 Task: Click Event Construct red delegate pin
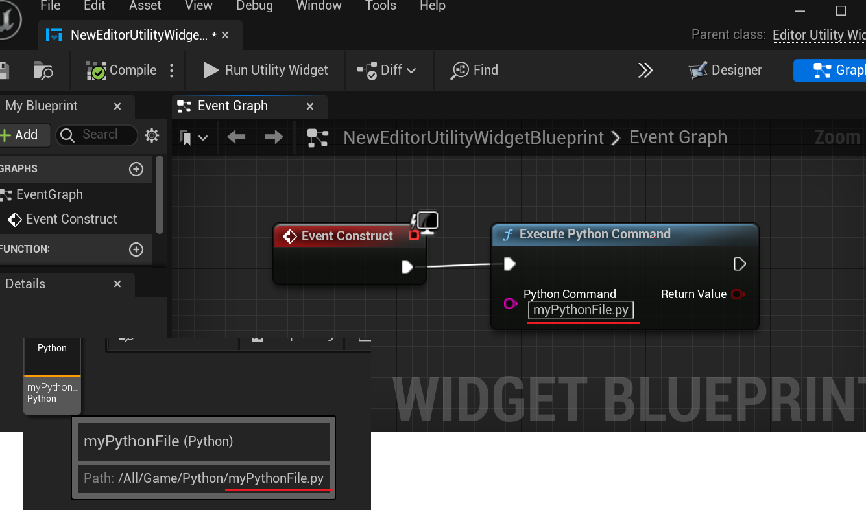[414, 235]
